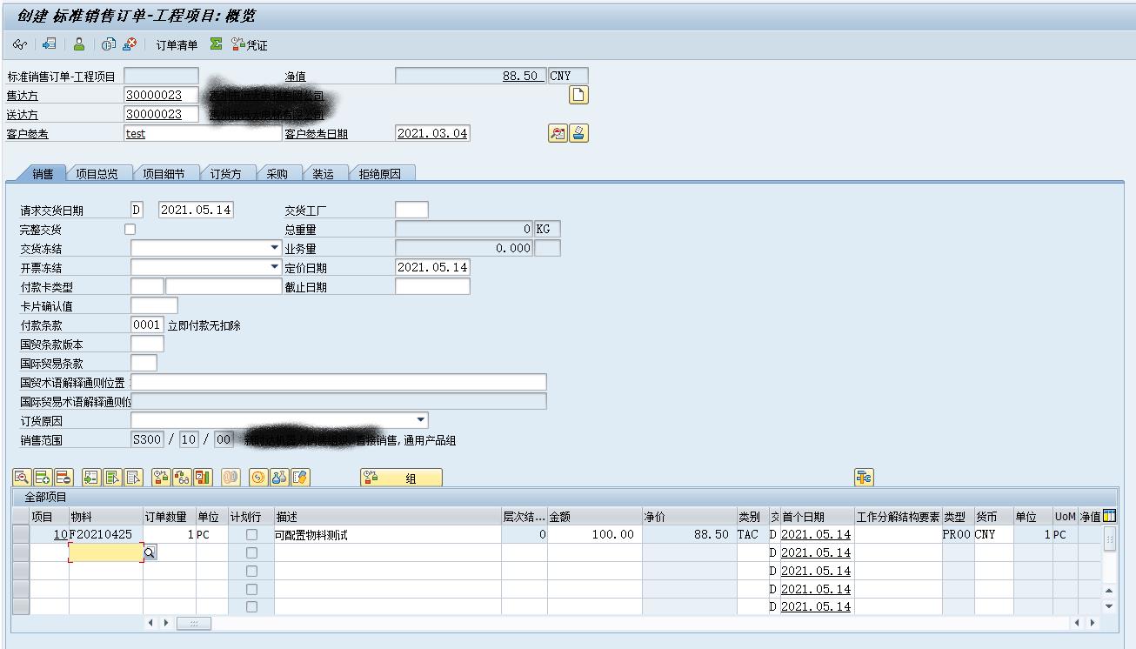Click the left arrow of the lower left horizontal scrollbar

pyautogui.click(x=150, y=623)
